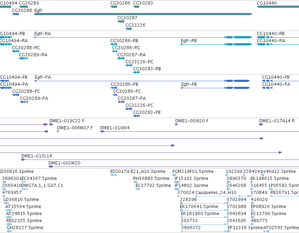Click the CG10494-PB protein label
The height and width of the screenshot is (233, 299).
pyautogui.click(x=14, y=77)
